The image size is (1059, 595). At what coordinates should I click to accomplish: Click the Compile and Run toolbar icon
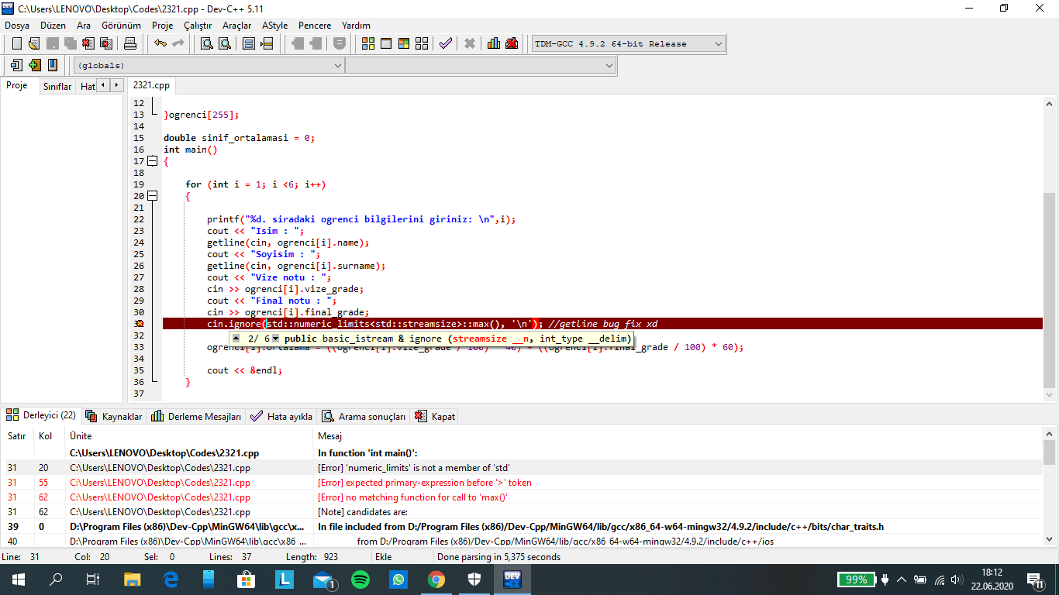(x=404, y=43)
